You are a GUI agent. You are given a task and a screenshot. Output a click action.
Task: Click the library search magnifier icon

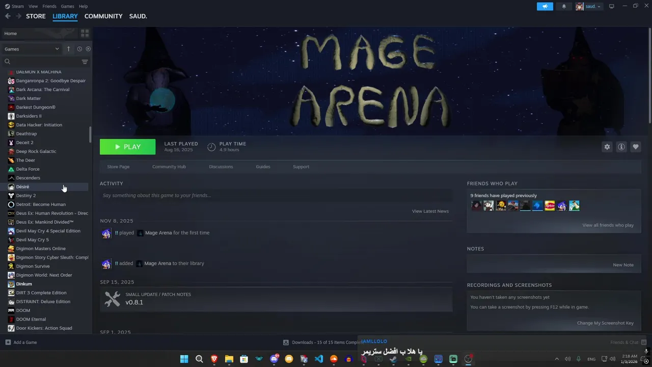[7, 62]
